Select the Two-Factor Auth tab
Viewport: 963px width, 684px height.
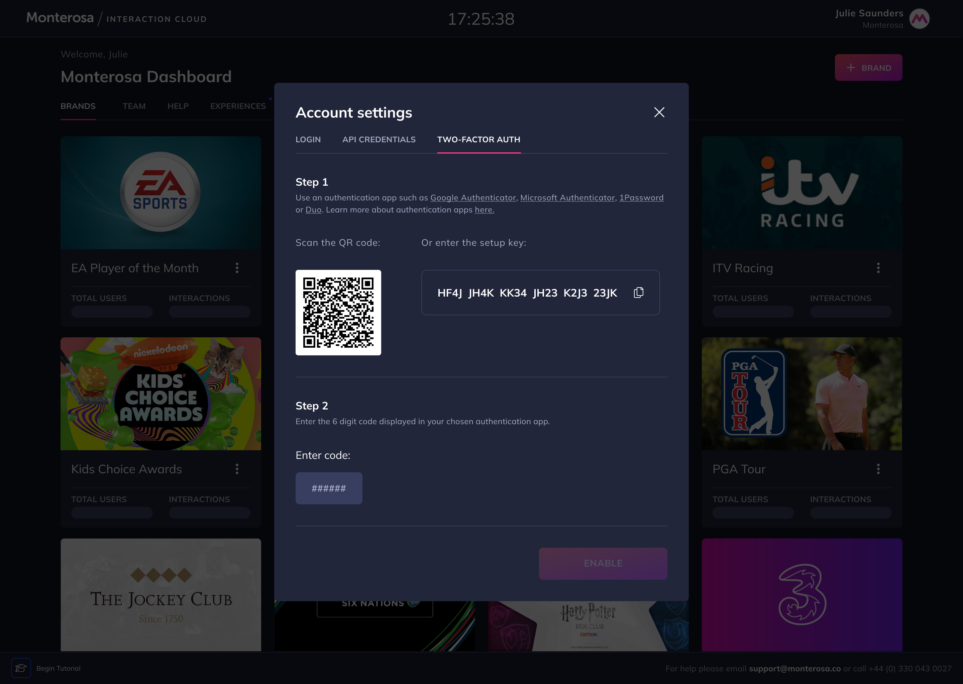click(x=478, y=139)
